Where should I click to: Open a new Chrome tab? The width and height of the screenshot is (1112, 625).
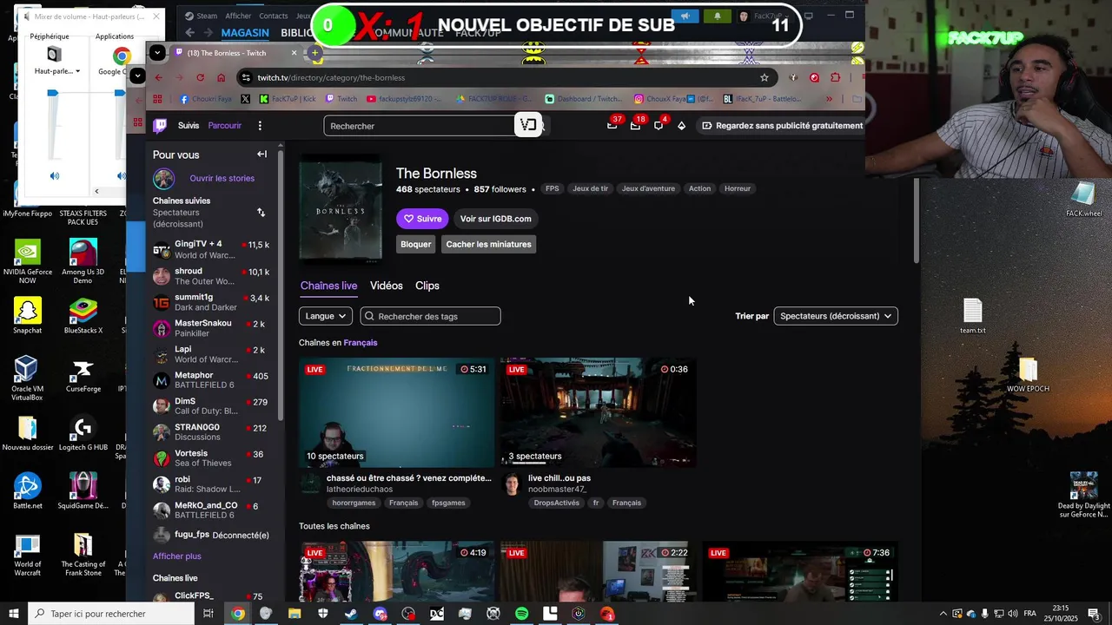click(314, 53)
